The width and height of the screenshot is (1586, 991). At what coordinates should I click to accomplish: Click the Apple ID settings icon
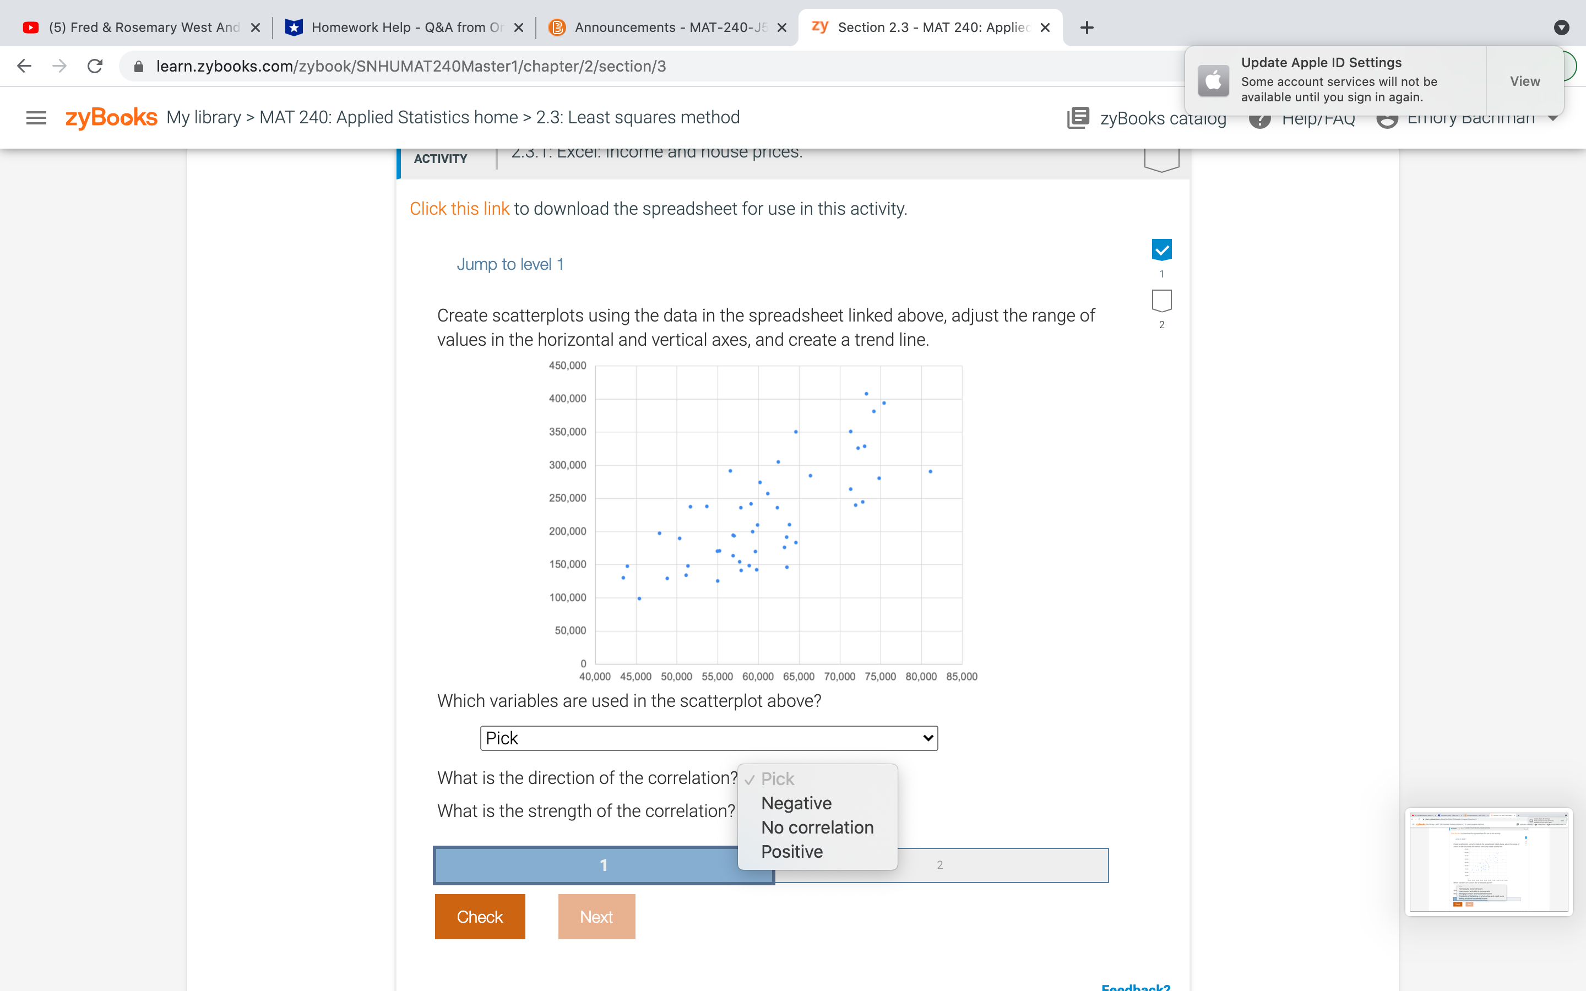pyautogui.click(x=1214, y=80)
